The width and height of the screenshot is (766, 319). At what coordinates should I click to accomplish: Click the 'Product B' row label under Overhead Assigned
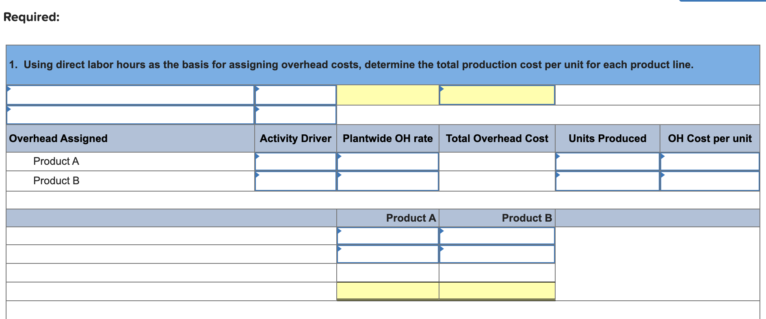[56, 181]
